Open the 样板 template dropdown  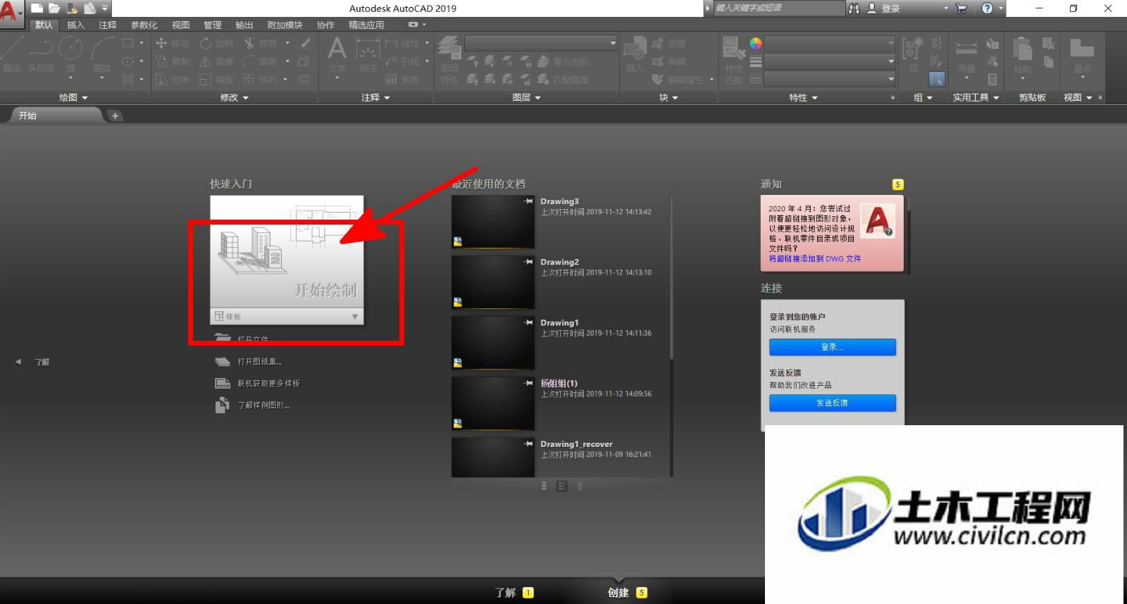pos(287,317)
